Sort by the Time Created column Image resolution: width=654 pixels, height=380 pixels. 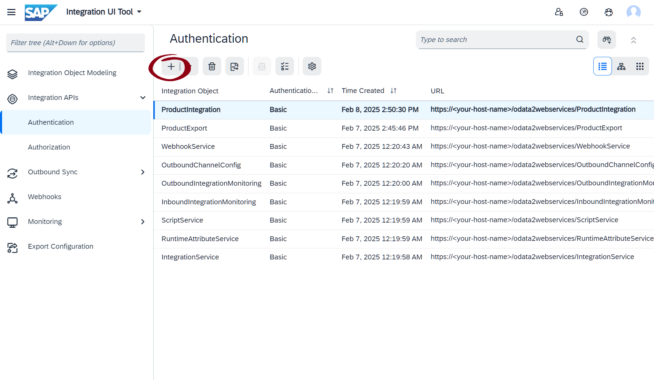coord(393,91)
